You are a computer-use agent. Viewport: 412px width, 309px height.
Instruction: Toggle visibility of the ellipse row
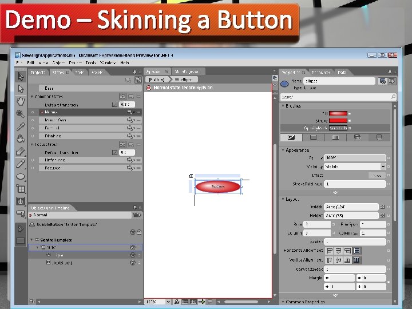(133, 255)
